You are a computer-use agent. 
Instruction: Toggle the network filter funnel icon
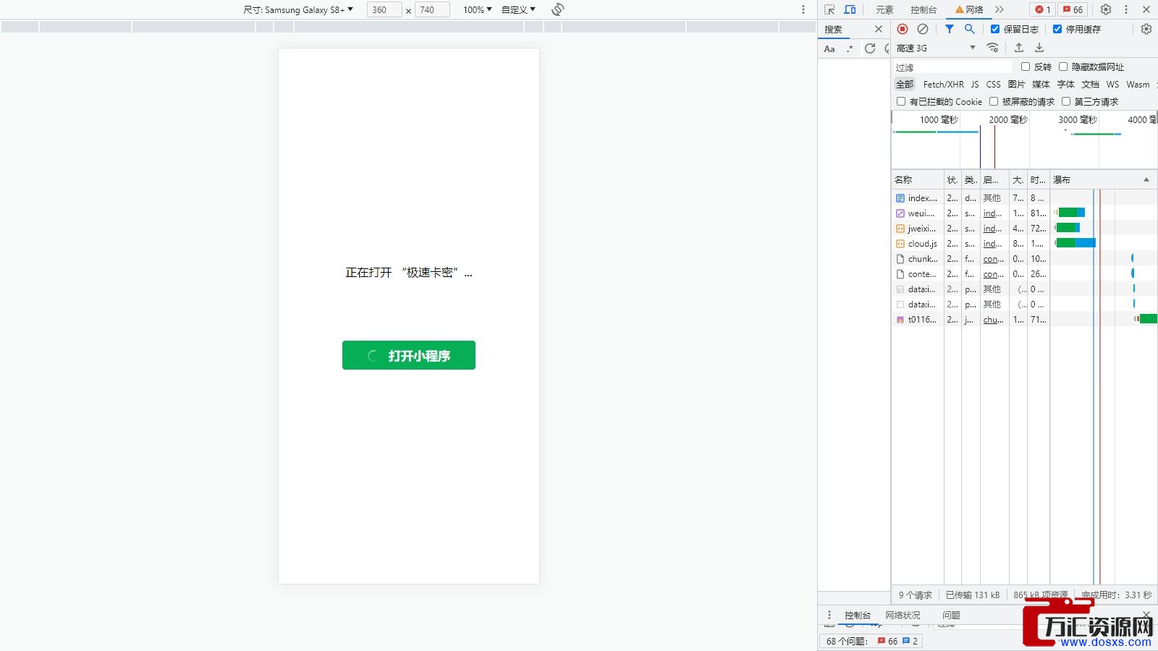tap(949, 29)
